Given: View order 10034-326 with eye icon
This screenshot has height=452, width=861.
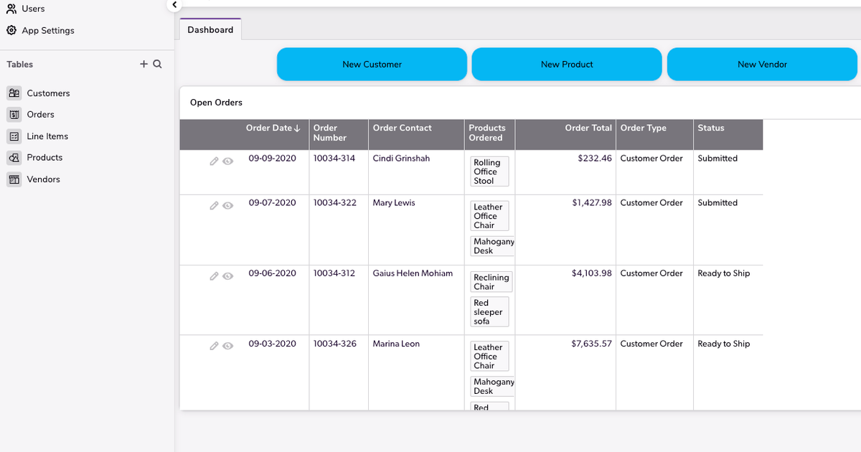Looking at the screenshot, I should 227,346.
